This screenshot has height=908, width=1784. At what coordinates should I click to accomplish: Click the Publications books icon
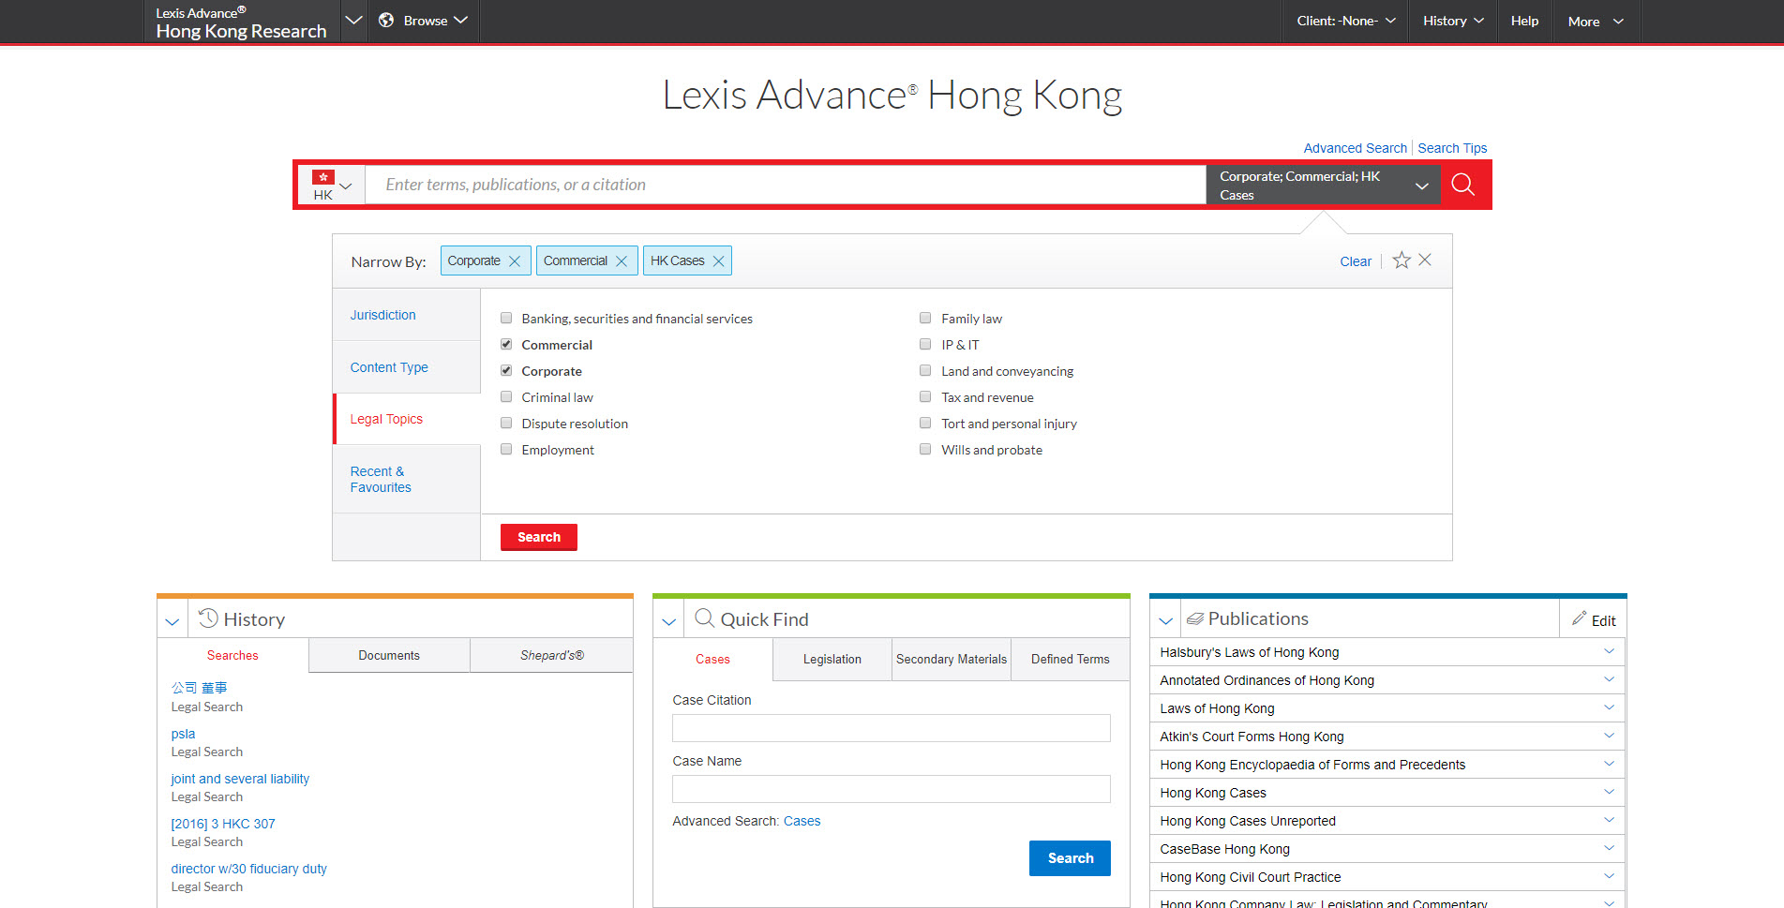(1195, 618)
